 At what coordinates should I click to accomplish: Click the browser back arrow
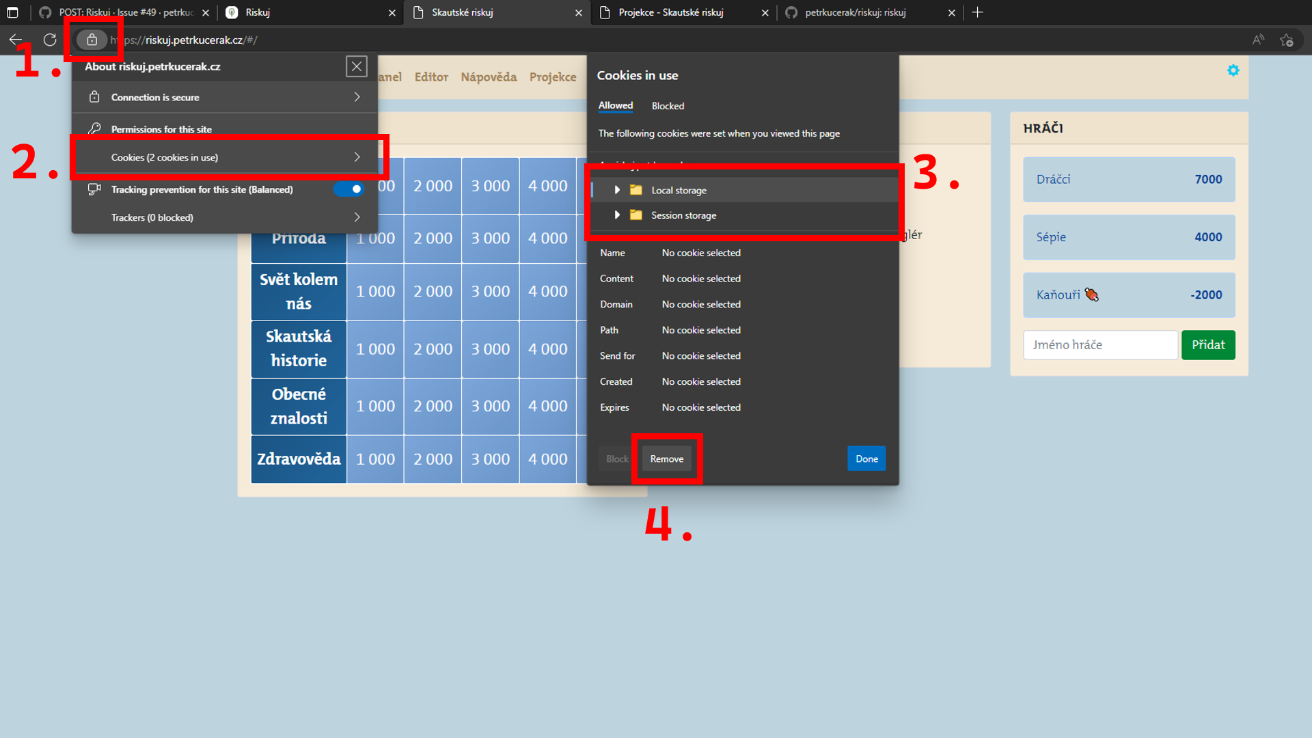point(16,40)
